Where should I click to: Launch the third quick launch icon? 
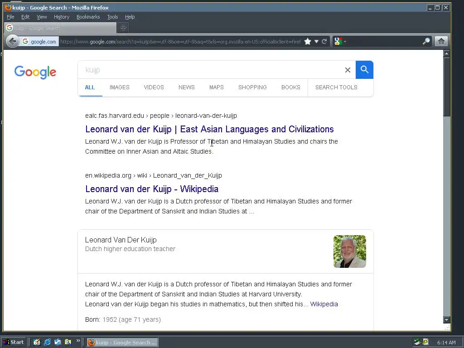[x=58, y=343]
